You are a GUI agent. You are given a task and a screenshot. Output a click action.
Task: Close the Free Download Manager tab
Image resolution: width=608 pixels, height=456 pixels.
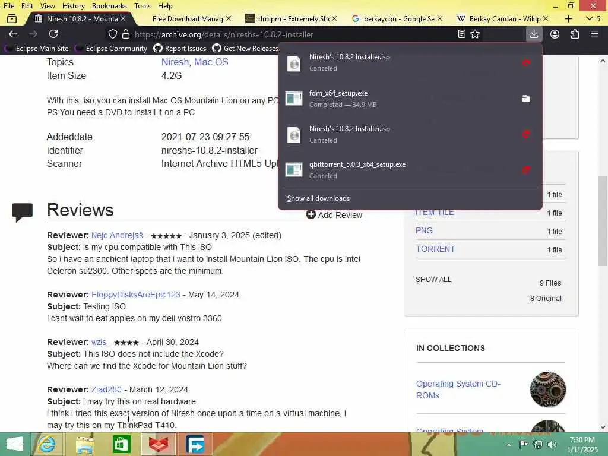[229, 18]
